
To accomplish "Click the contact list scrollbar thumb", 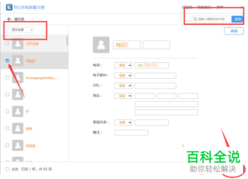I will point(67,41).
